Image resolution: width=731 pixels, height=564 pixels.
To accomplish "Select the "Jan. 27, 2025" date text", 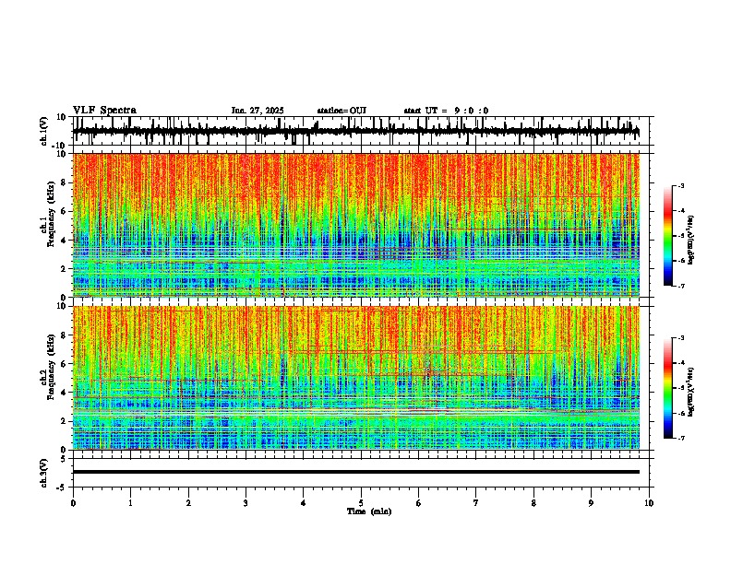I will coord(258,111).
